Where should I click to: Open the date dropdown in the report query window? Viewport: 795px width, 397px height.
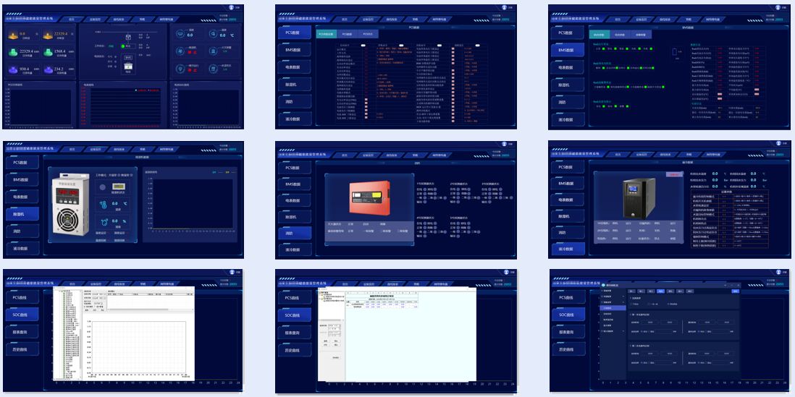coord(340,326)
